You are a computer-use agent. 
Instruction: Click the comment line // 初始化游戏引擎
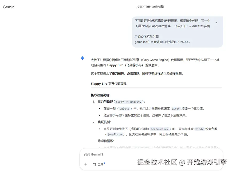147,37
